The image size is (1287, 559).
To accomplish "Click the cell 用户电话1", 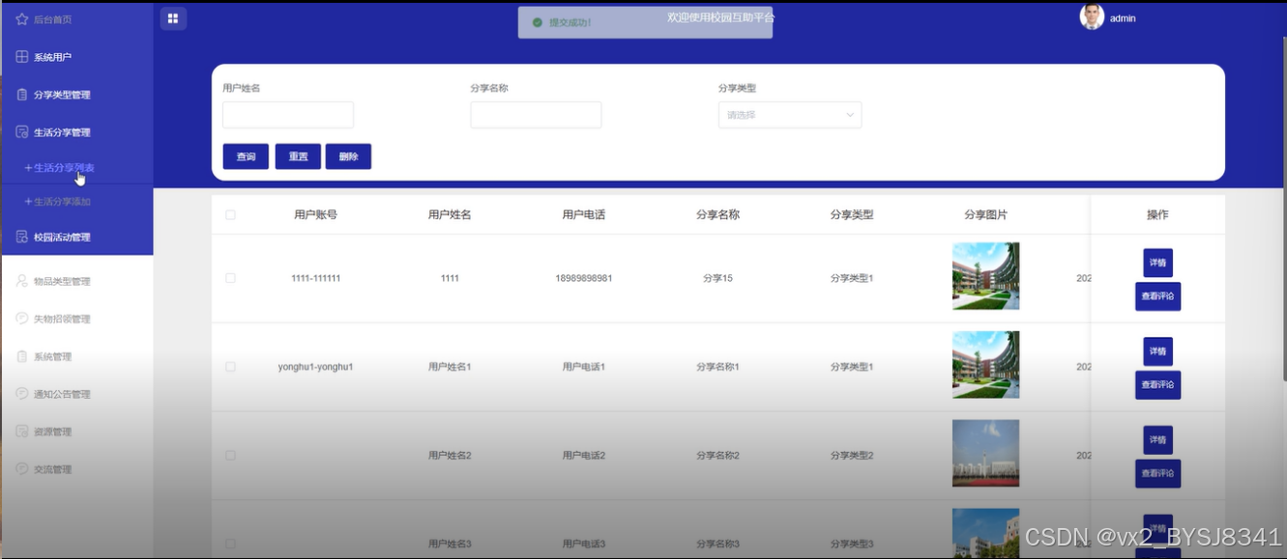I will point(584,367).
